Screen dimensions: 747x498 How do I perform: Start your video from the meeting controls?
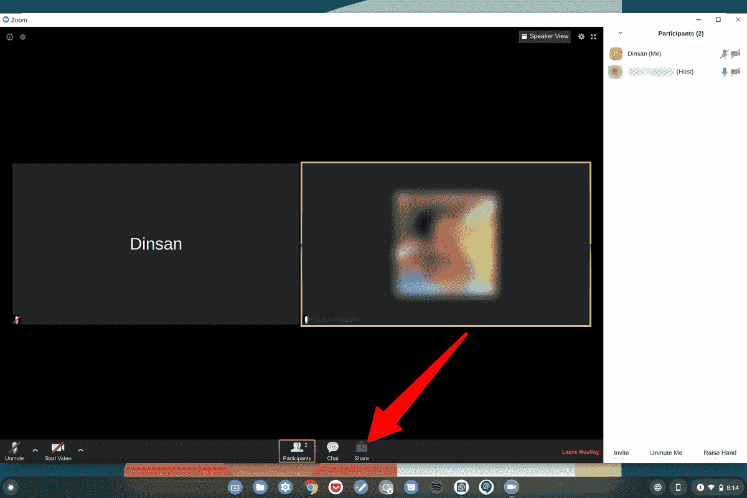[x=57, y=451]
